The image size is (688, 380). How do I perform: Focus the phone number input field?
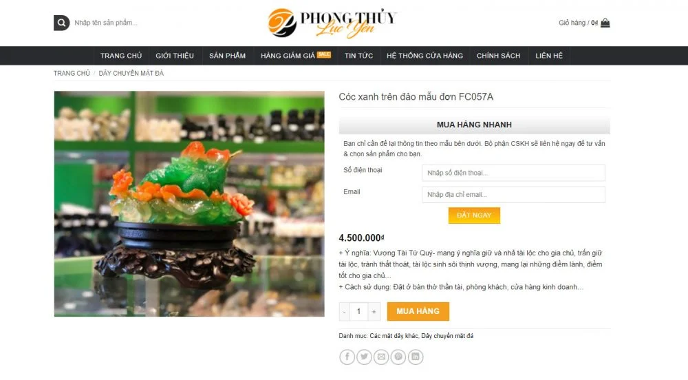(513, 173)
